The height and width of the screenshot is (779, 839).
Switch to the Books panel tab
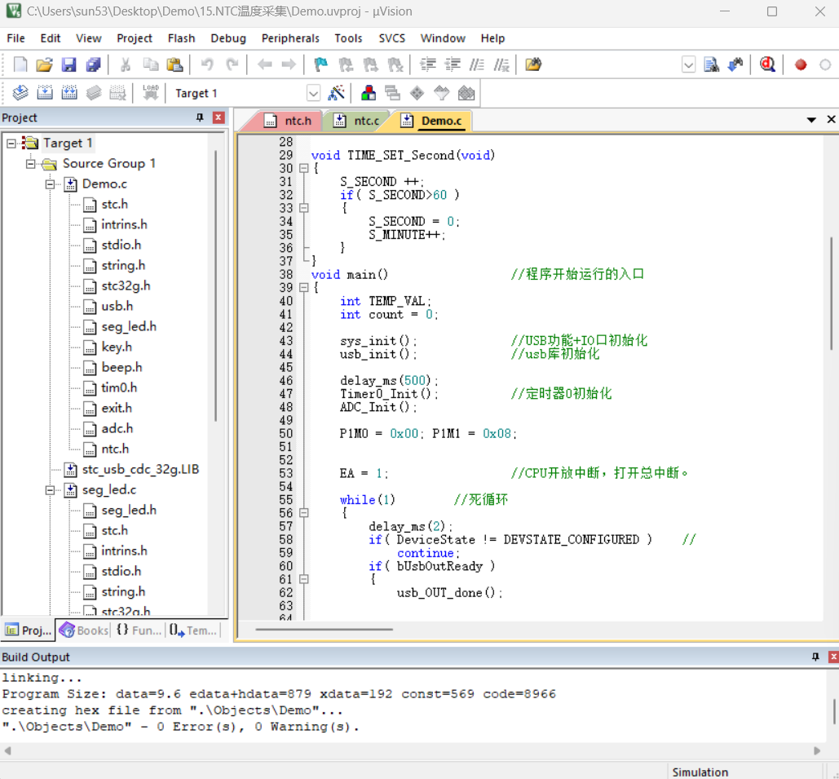(x=84, y=631)
